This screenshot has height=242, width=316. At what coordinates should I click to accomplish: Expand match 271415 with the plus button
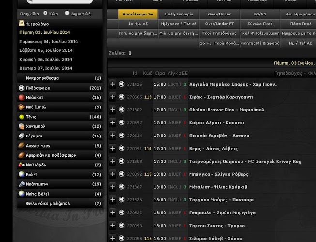[113, 84]
